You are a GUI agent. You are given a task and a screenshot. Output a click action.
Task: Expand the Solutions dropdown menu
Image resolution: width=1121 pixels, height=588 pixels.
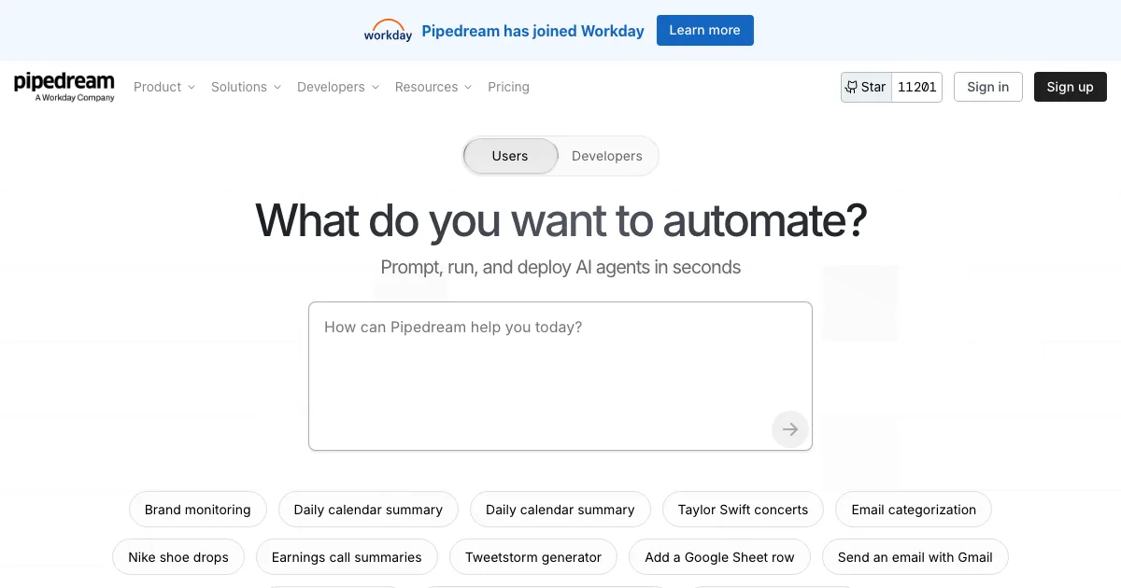pyautogui.click(x=246, y=87)
